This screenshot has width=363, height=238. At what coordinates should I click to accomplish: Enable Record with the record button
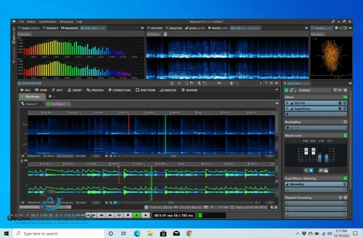(145, 215)
